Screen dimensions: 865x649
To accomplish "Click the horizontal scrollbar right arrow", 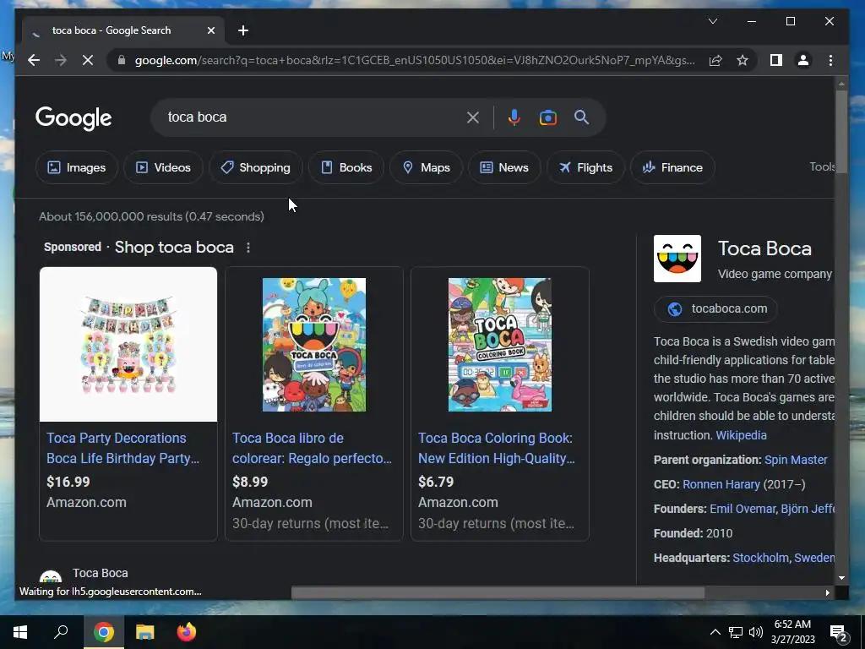I will [x=828, y=592].
